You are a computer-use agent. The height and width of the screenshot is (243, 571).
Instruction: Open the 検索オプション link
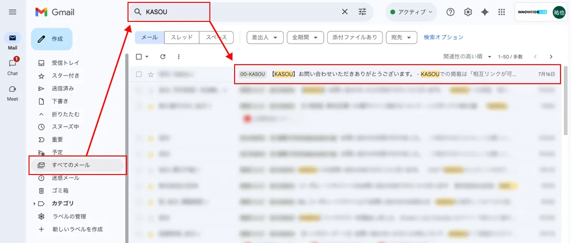tap(443, 37)
